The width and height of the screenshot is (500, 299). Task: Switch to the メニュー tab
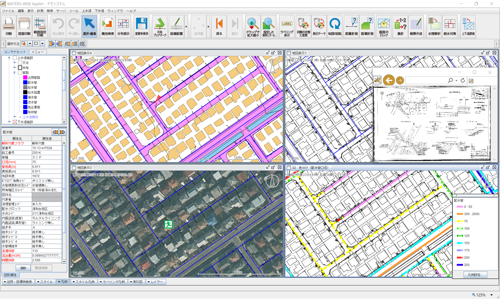[x=38, y=52]
